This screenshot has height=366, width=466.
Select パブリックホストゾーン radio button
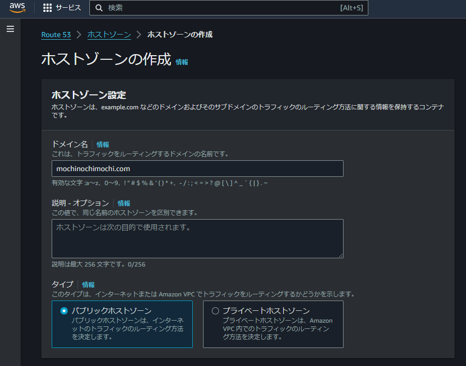point(64,311)
